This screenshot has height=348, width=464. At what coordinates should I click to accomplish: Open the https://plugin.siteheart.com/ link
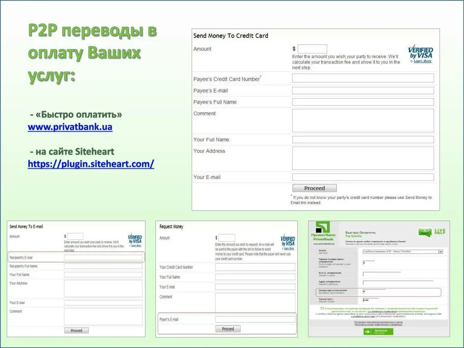pyautogui.click(x=91, y=164)
